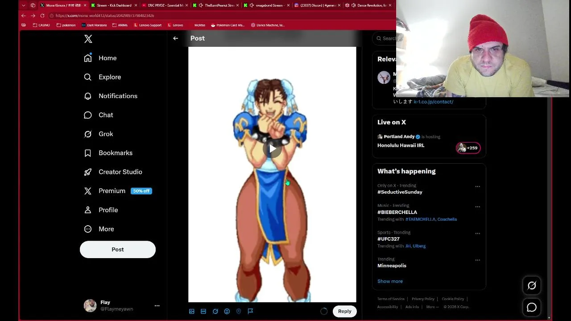Click the Flay profile avatar

point(90,305)
